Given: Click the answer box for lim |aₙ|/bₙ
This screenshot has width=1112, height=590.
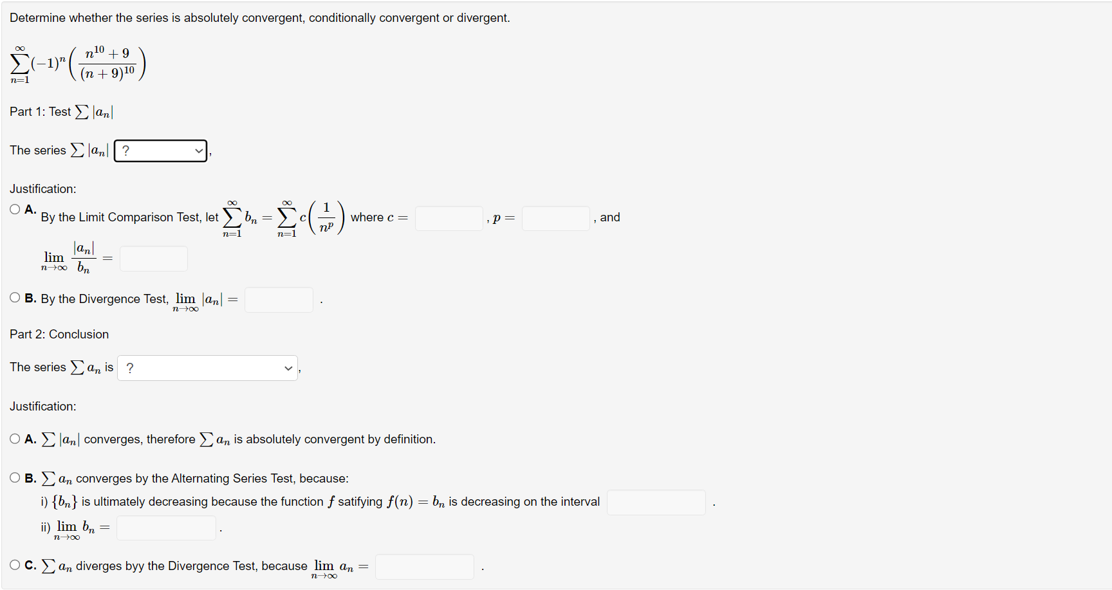Looking at the screenshot, I should 153,257.
